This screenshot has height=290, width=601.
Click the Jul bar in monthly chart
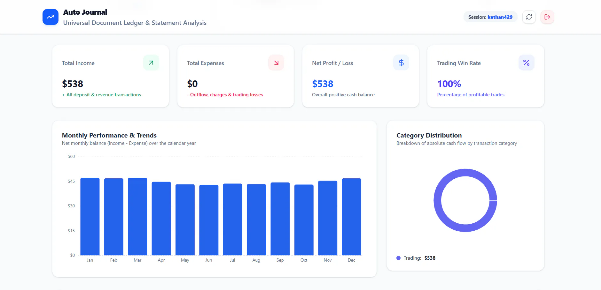pos(233,219)
